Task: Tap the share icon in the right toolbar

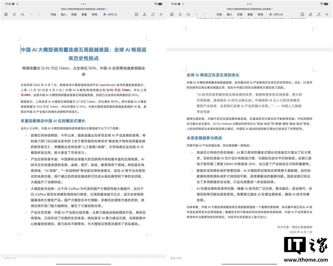Action: tap(318, 15)
